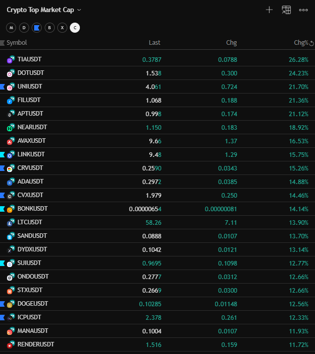The image size is (315, 354).
Task: Click the BONKUSDT coin logo
Action: [11, 209]
